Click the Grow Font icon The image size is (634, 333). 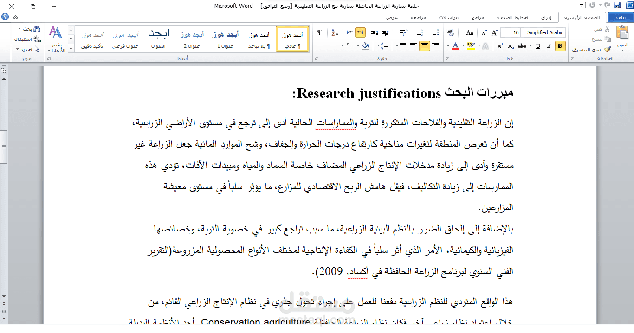pos(494,32)
